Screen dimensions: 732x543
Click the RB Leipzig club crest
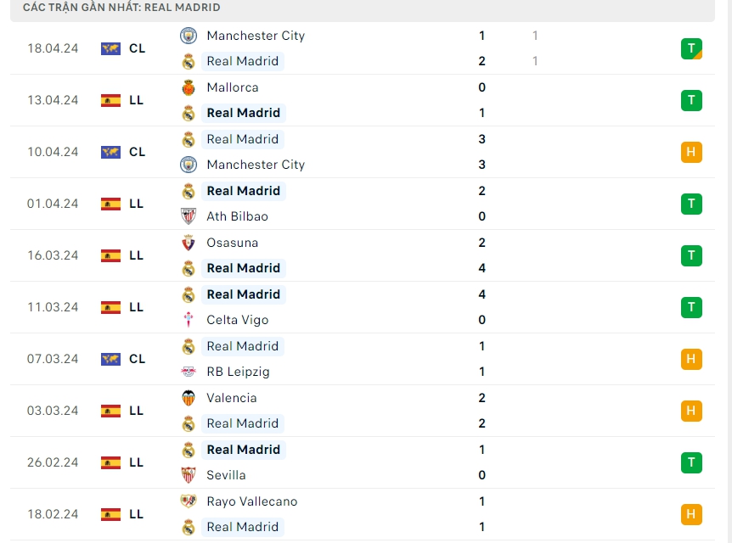188,372
